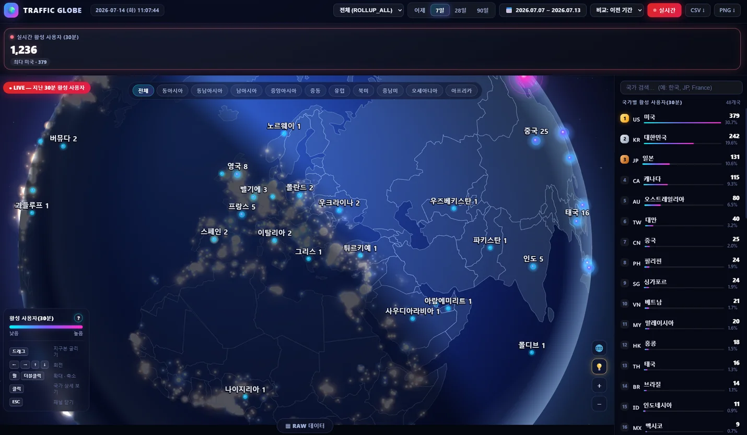Select 오스트레일리아 in the country list
This screenshot has width=747, height=435.
(x=680, y=201)
